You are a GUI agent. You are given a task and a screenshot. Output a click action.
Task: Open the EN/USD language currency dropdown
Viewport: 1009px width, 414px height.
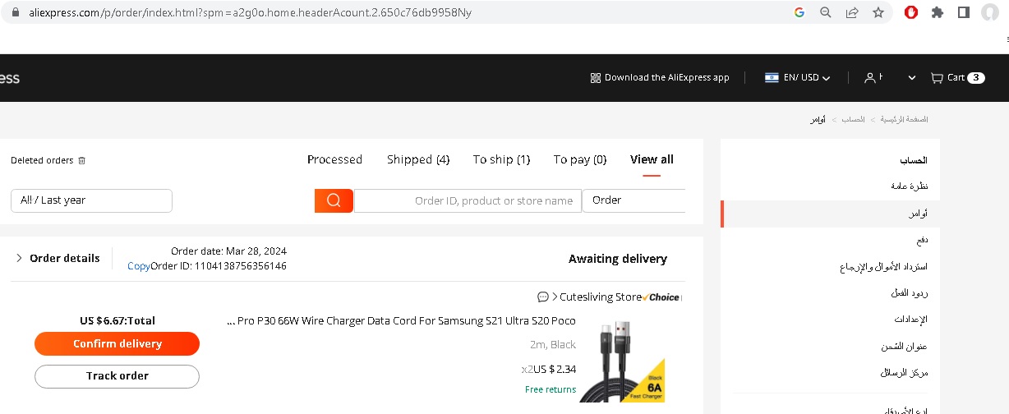[797, 78]
